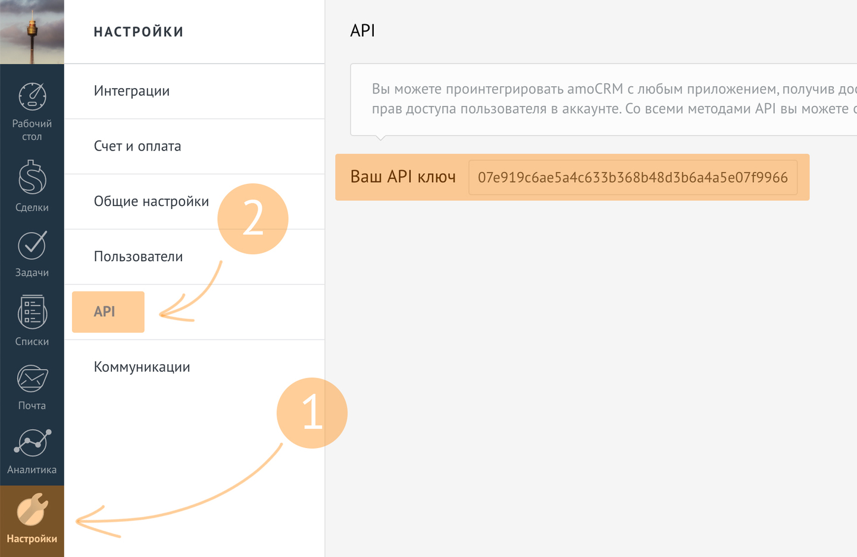Go to Общие настройки
Viewport: 857px width, 557px height.
151,202
